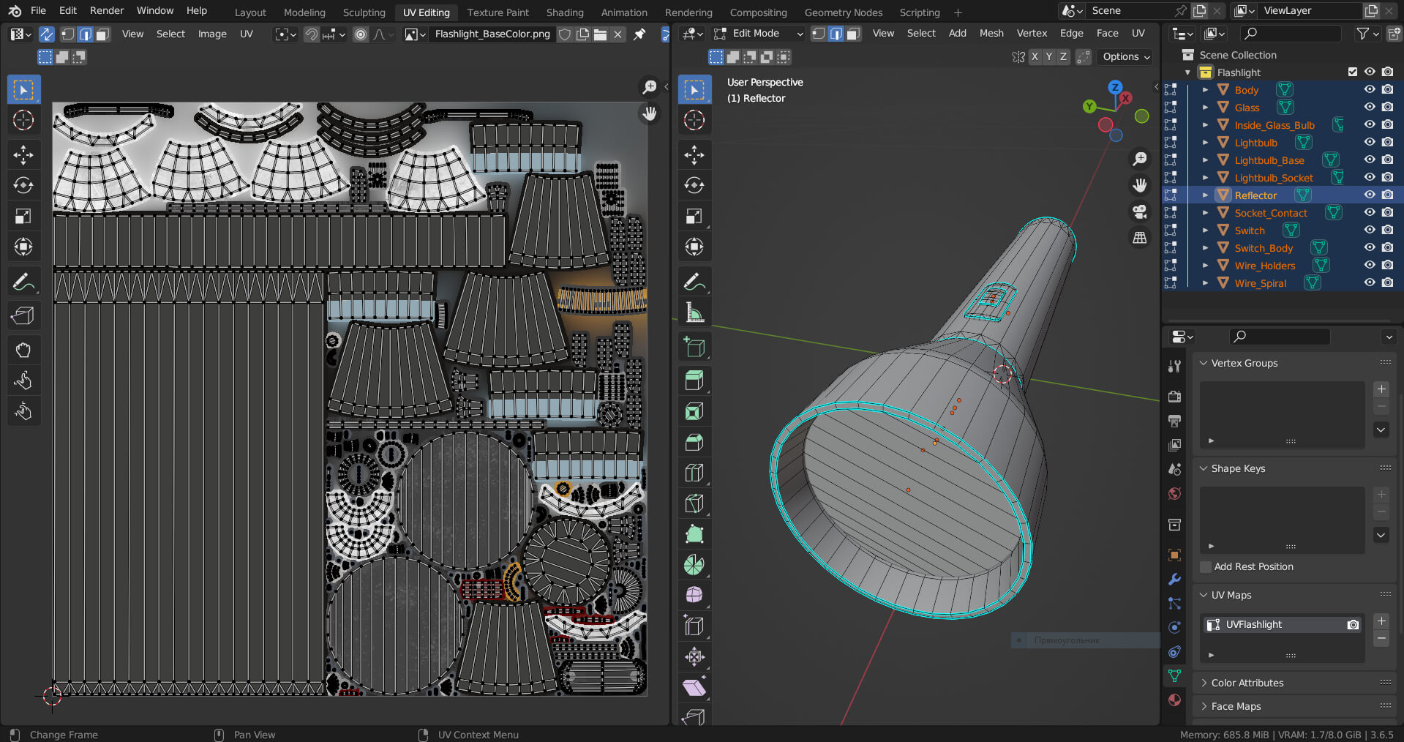Add a new UV map

pos(1381,621)
